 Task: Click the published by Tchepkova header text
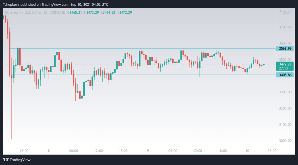tap(55, 4)
